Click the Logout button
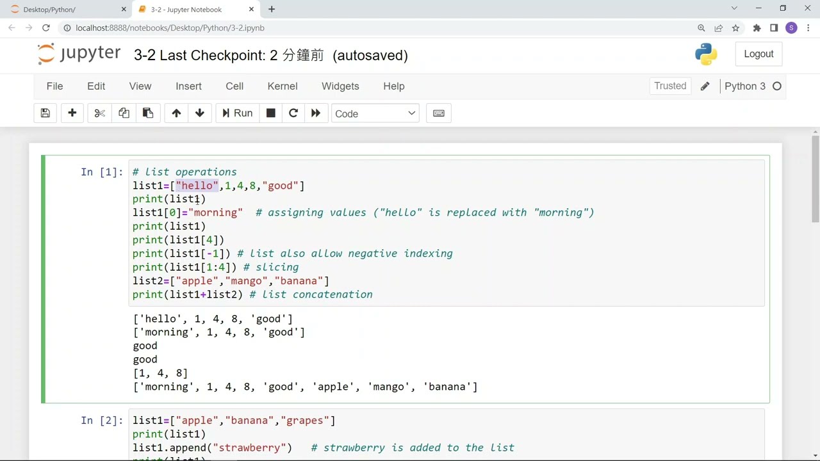820x461 pixels. 758,54
